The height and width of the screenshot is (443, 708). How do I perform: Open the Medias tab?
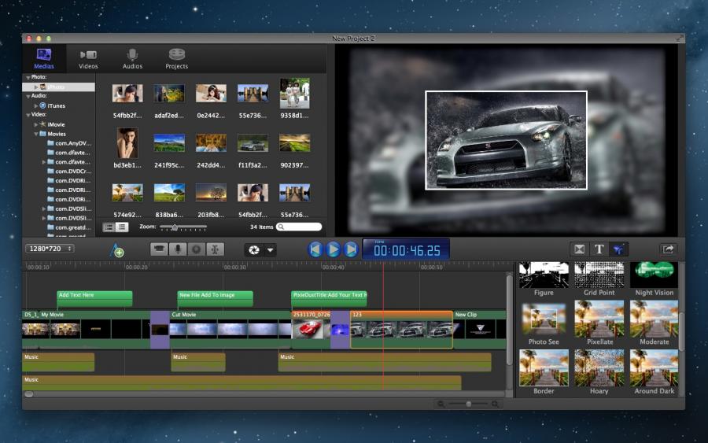click(44, 59)
